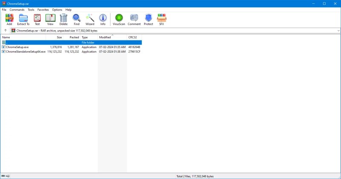Click packed value 1,281,167

(x=73, y=47)
